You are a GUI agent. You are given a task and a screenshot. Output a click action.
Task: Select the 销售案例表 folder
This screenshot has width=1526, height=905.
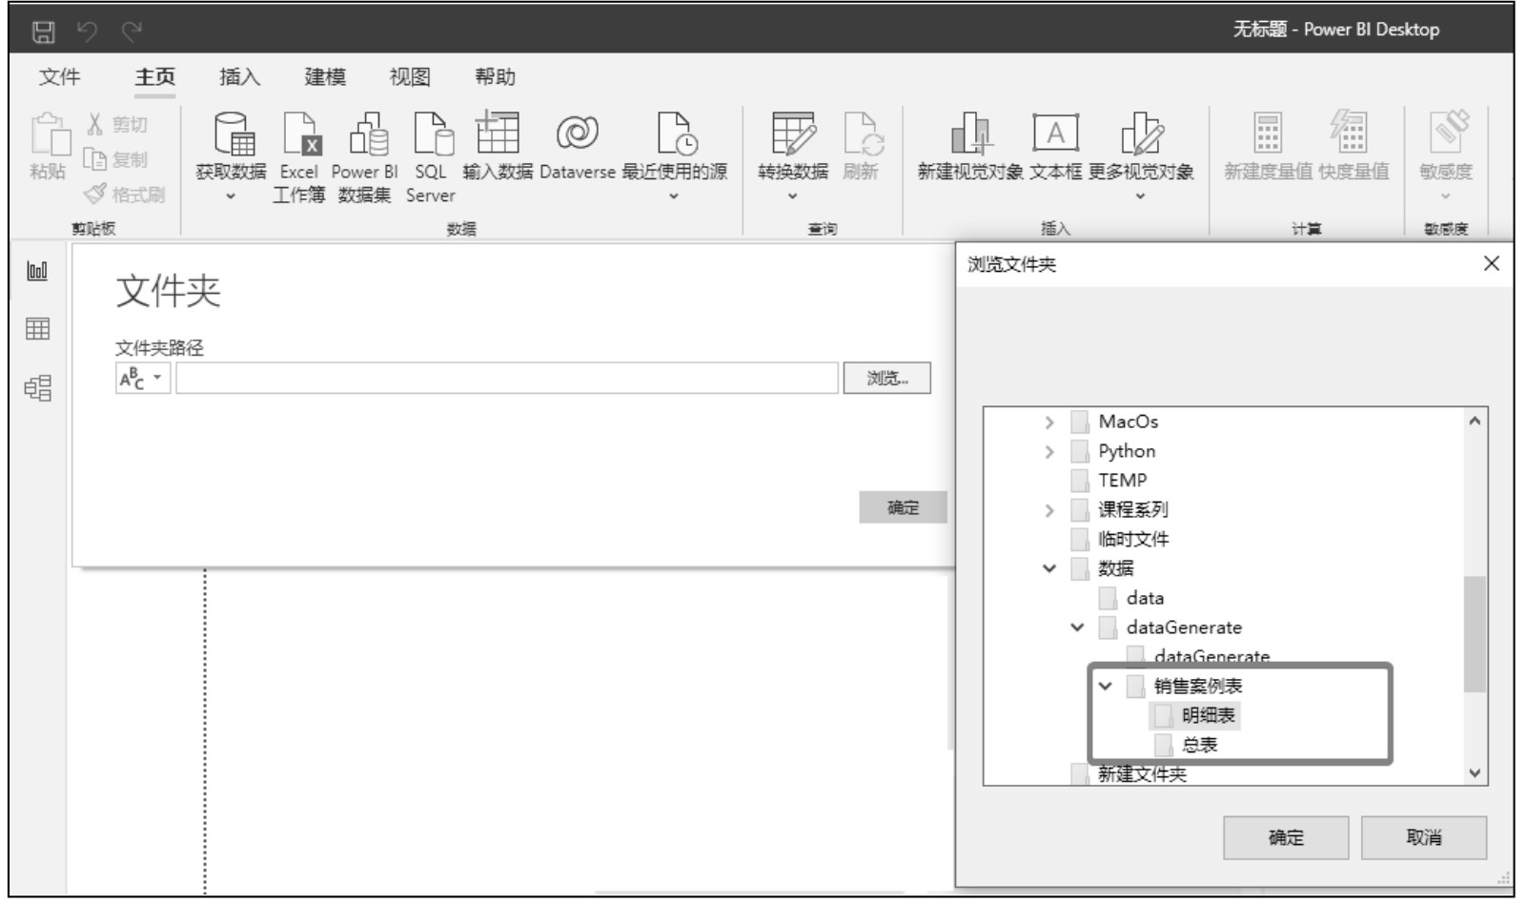[x=1198, y=687]
